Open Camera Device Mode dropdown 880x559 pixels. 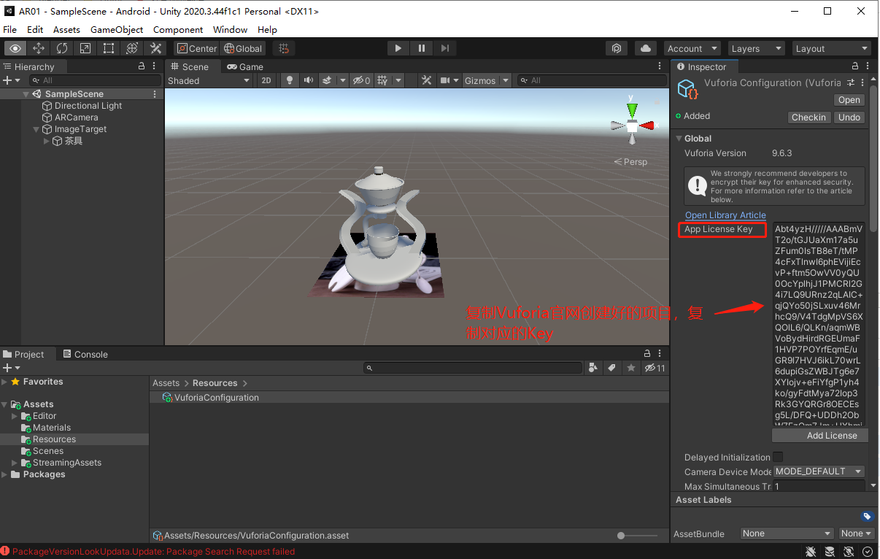819,471
